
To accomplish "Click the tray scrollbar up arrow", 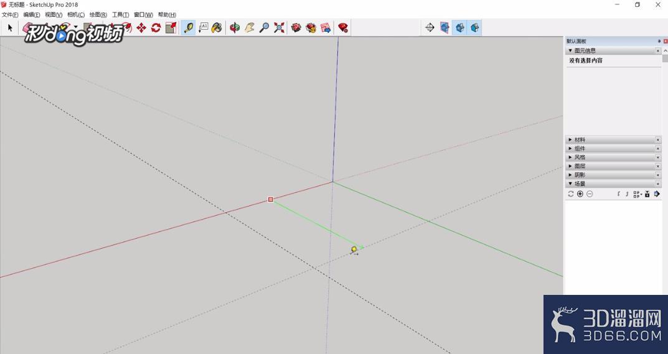I will pyautogui.click(x=665, y=50).
